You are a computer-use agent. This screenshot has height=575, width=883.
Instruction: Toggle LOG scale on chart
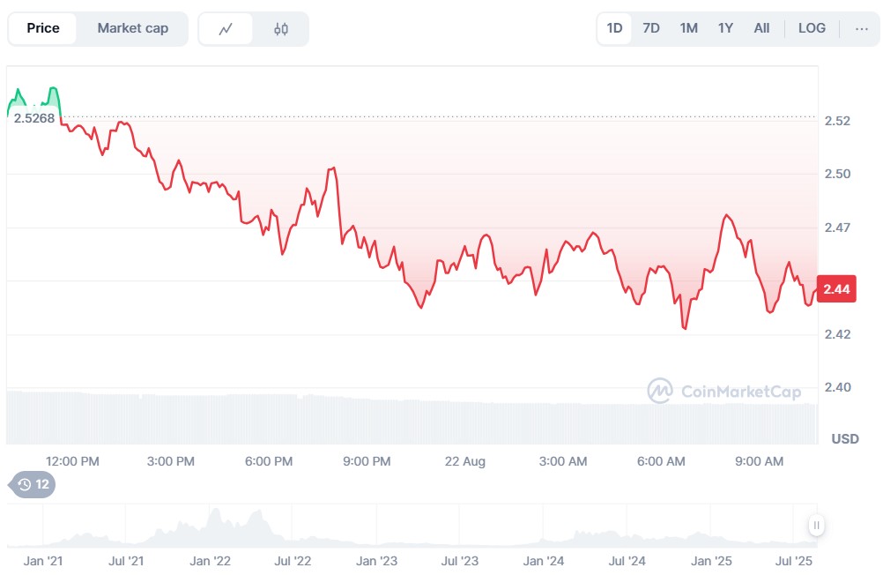pos(812,28)
